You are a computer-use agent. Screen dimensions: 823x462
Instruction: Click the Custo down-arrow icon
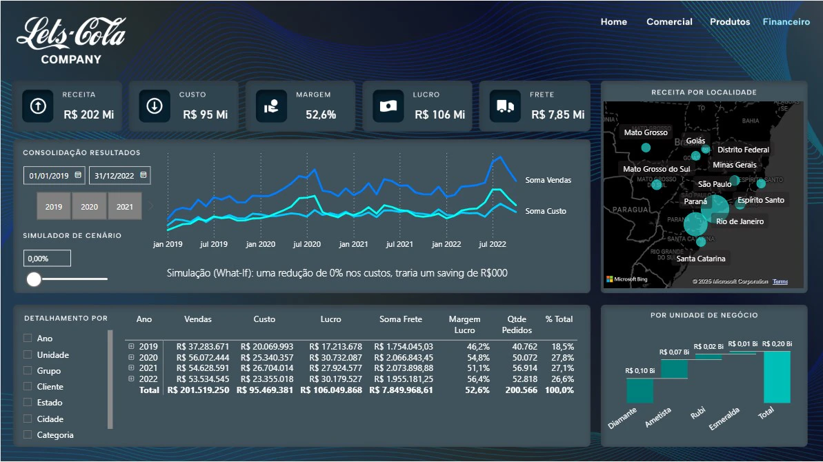(x=155, y=106)
